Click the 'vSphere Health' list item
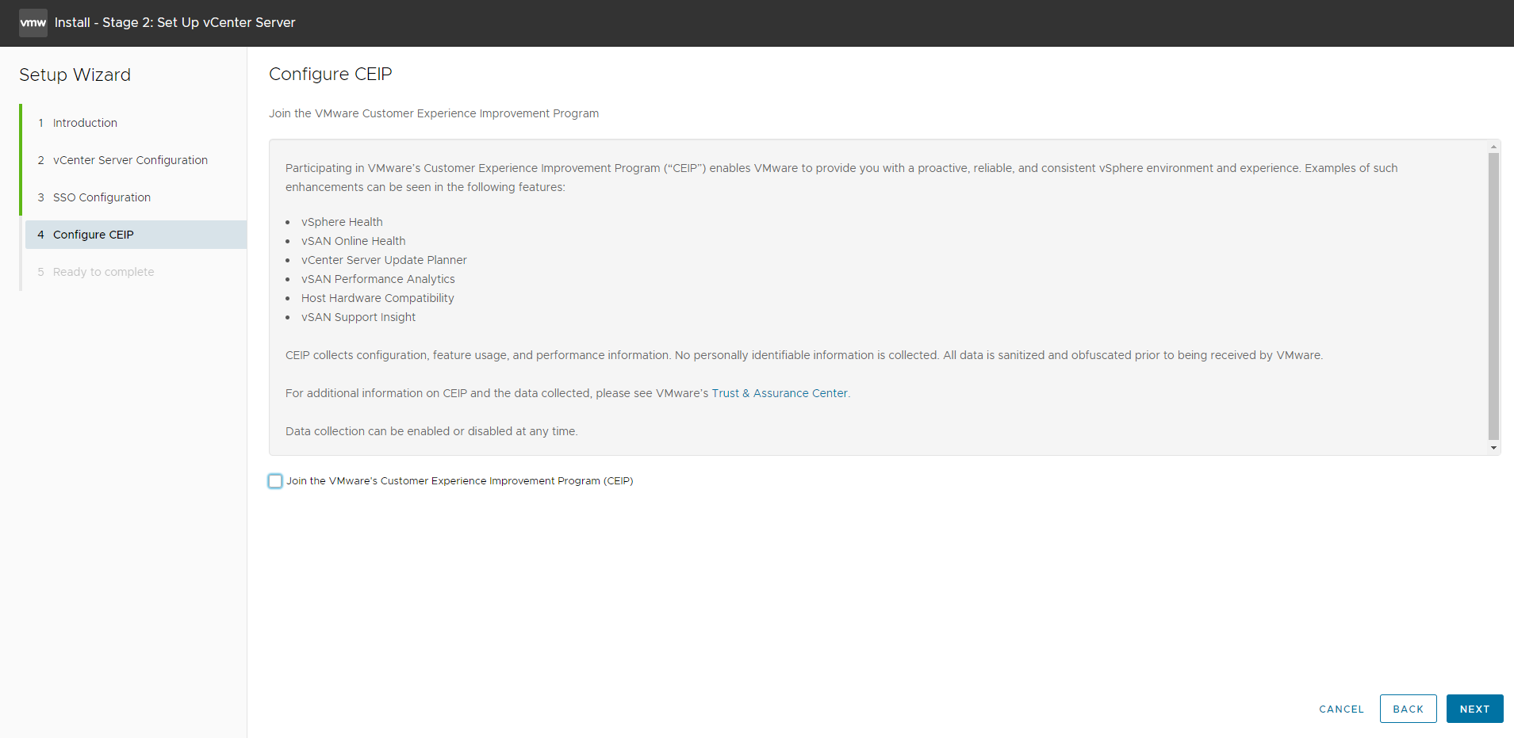 coord(342,222)
